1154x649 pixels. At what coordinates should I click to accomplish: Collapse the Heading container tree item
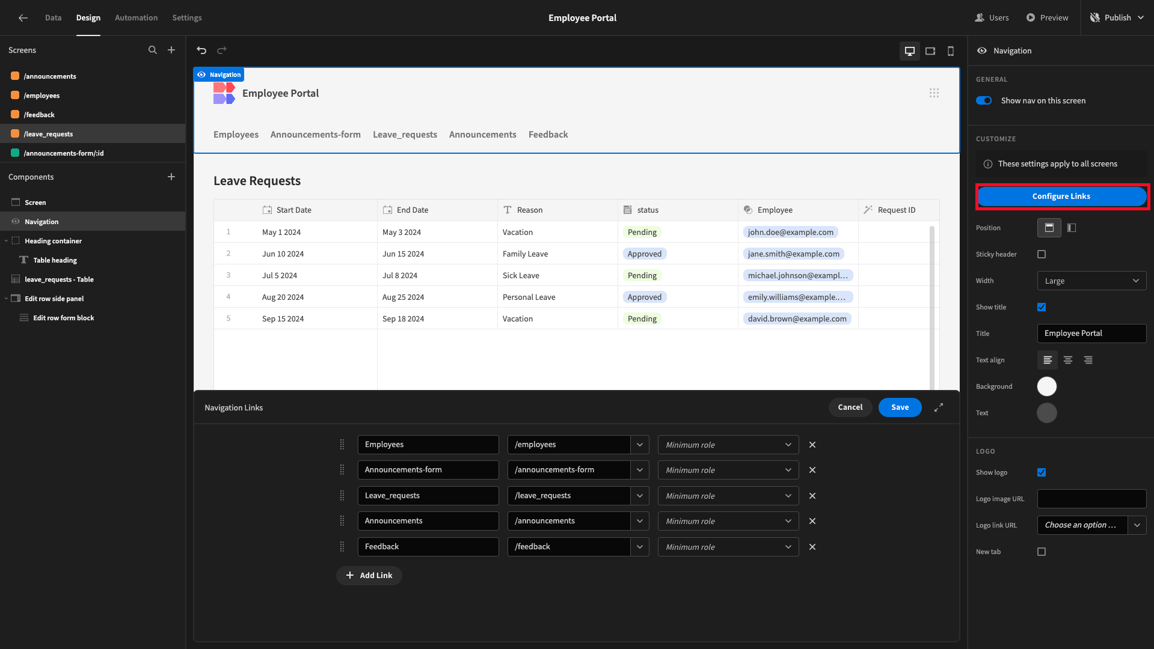click(7, 241)
